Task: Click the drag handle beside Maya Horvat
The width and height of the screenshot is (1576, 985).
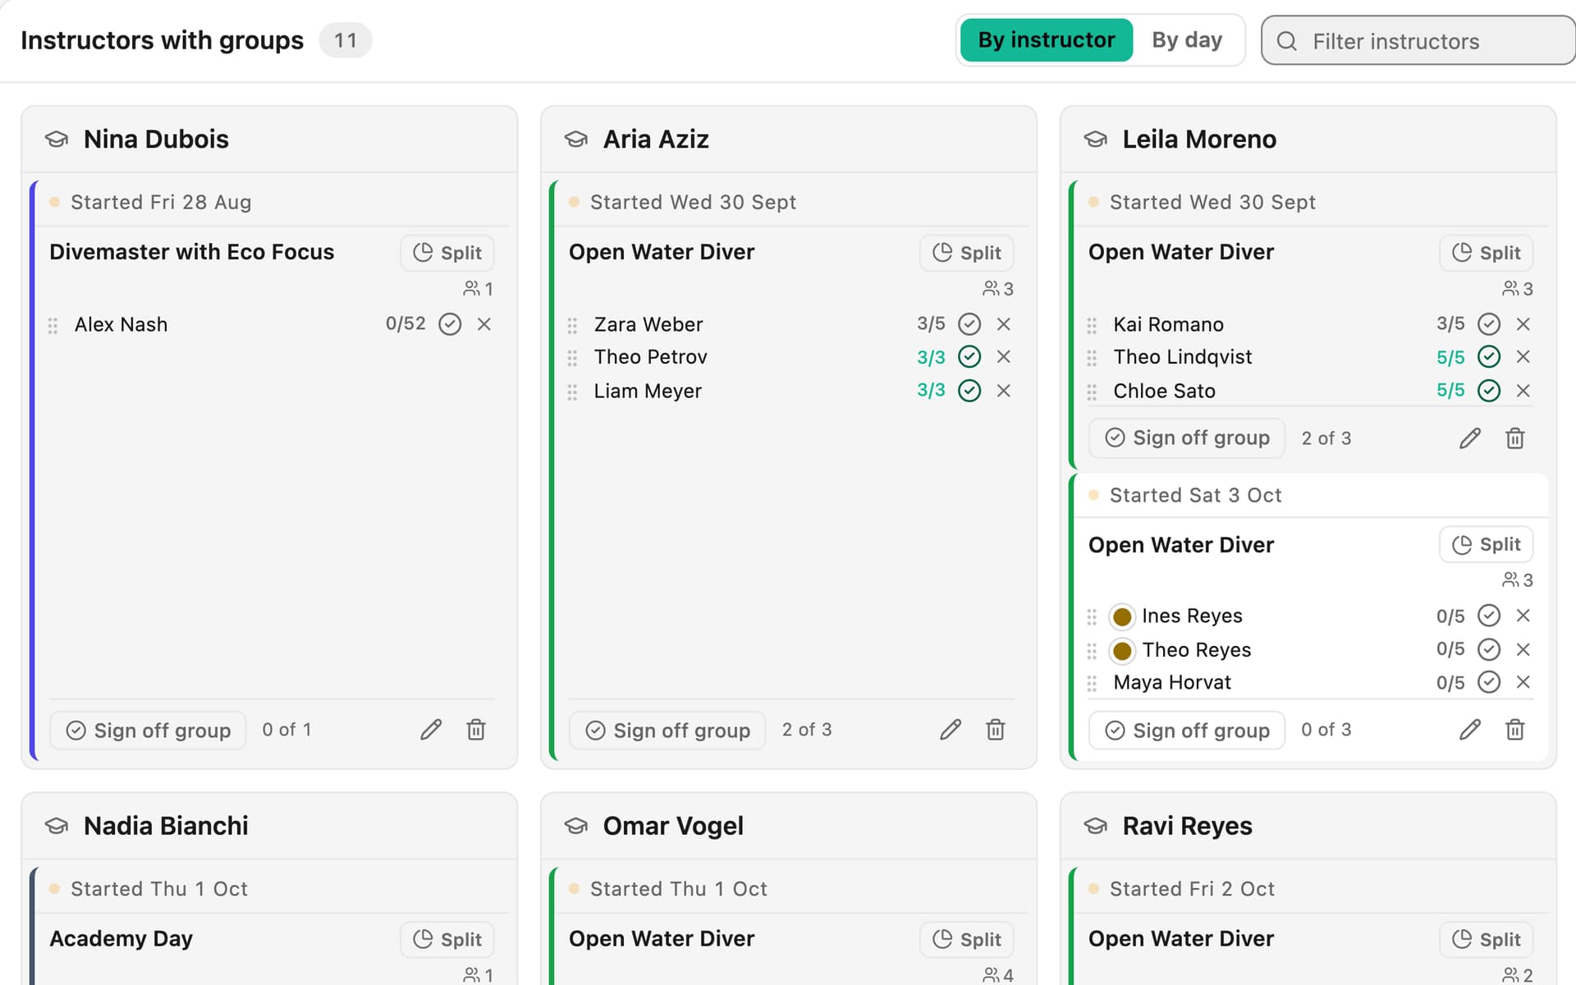Action: coord(1092,684)
